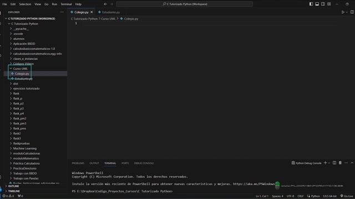Screen dimensions: 355x199
Task: Open the Selection menu
Action: pyautogui.click(x=25, y=4)
